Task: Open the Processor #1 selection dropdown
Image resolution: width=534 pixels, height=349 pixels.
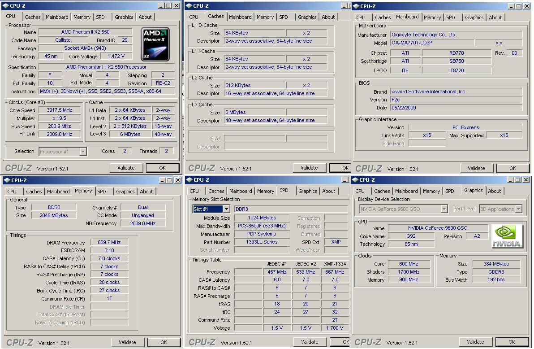Action: tap(83, 152)
